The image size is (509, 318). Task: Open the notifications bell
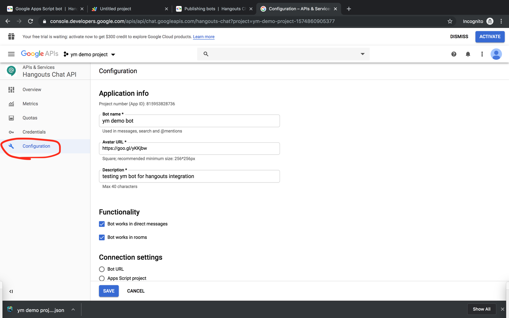click(x=468, y=54)
